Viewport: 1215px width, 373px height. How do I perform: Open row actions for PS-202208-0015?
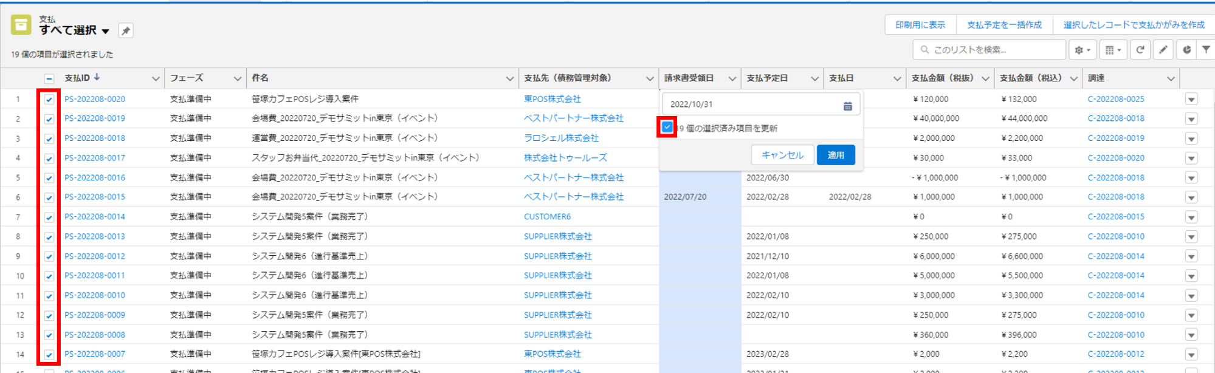pyautogui.click(x=1191, y=197)
